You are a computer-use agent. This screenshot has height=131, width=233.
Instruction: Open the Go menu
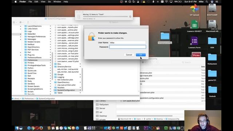point(50,1)
